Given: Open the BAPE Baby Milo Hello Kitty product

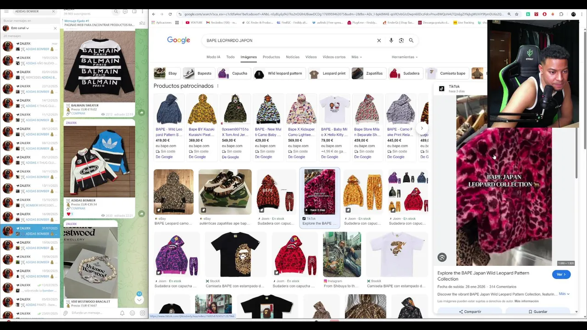Looking at the screenshot, I should pos(334,127).
